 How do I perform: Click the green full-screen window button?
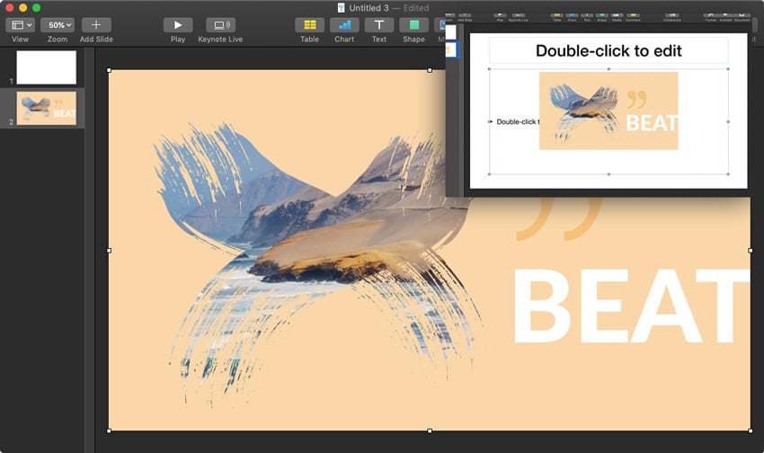pyautogui.click(x=37, y=7)
